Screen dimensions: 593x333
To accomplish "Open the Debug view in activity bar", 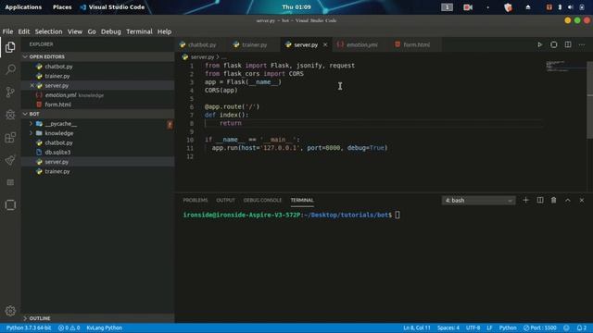I will [x=10, y=115].
